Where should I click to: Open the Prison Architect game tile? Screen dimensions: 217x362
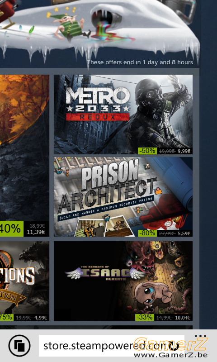(123, 197)
